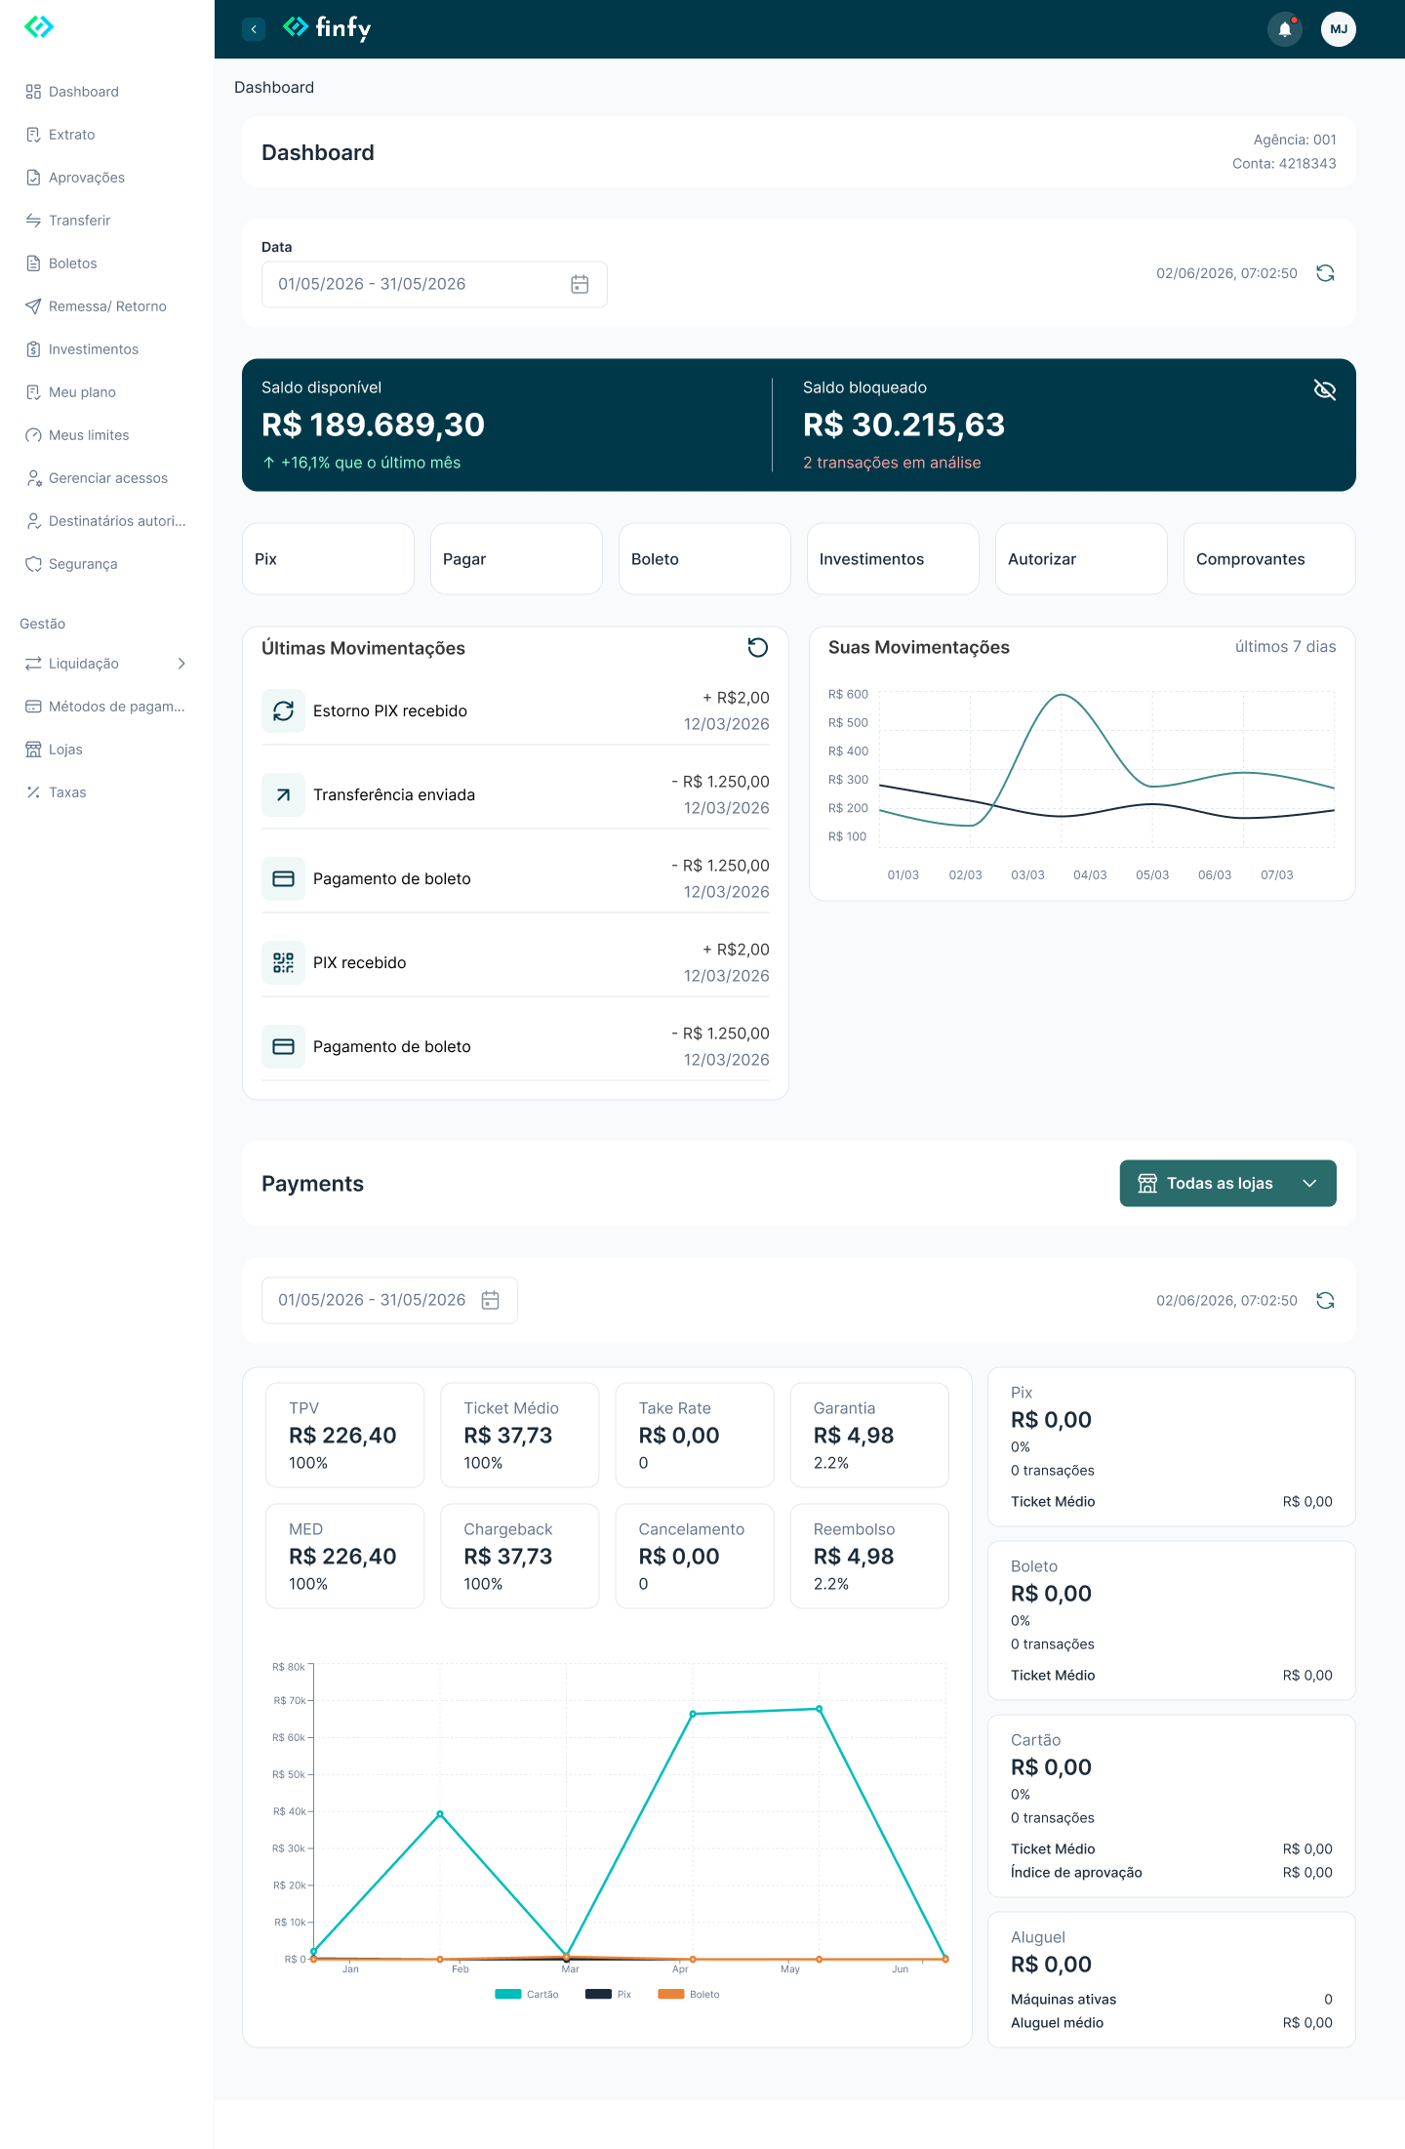Refresh account data next to top timestamp

pos(1325,273)
